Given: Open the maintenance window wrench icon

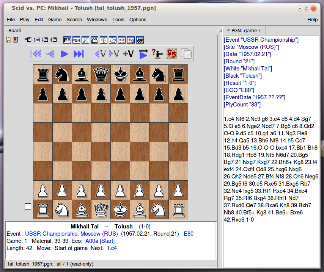Looking at the screenshot, I should (x=85, y=40).
